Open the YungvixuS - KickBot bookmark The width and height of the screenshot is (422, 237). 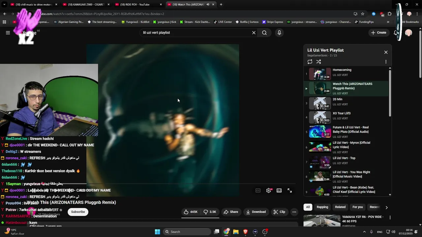pos(136,22)
